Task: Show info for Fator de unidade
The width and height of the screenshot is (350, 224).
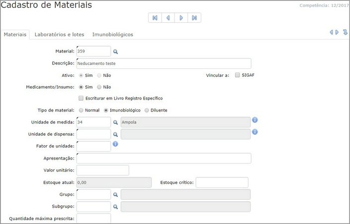Action: 115,144
